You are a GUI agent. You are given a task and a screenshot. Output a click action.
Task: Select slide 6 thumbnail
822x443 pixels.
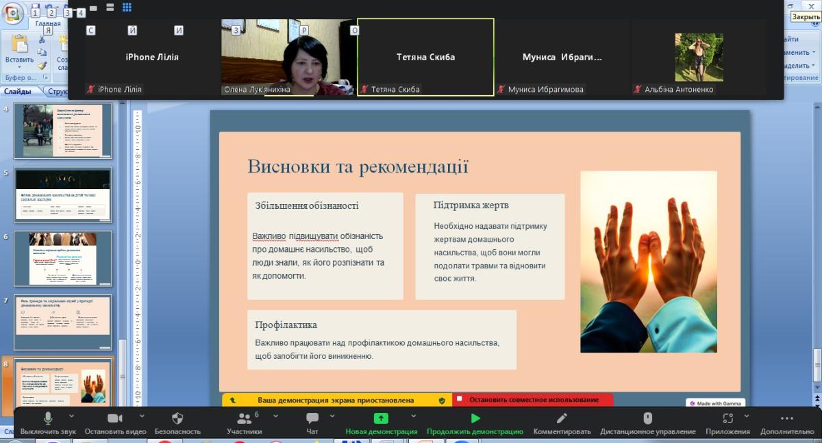(63, 258)
